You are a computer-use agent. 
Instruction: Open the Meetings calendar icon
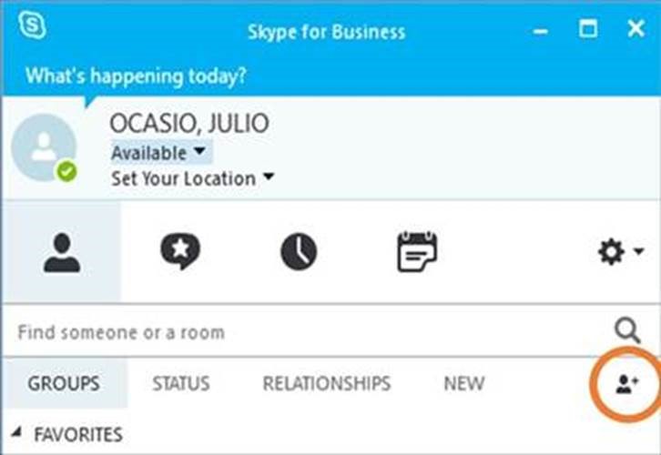pos(417,252)
